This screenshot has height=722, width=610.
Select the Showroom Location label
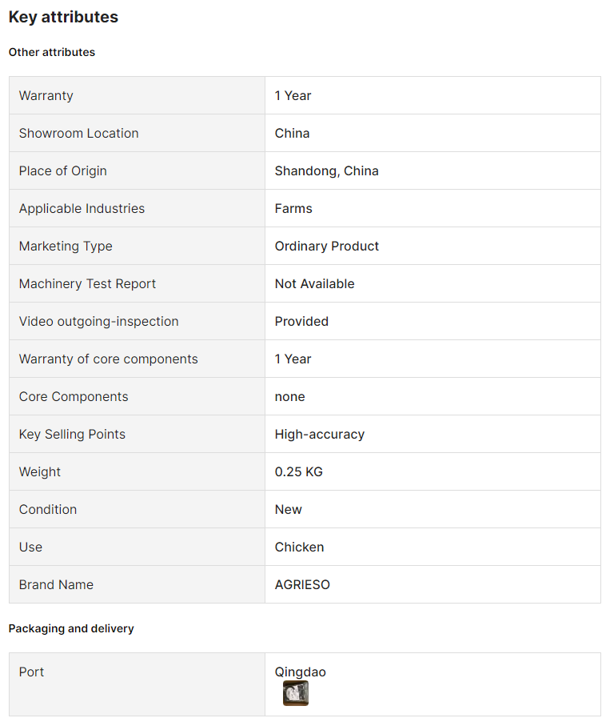point(78,133)
